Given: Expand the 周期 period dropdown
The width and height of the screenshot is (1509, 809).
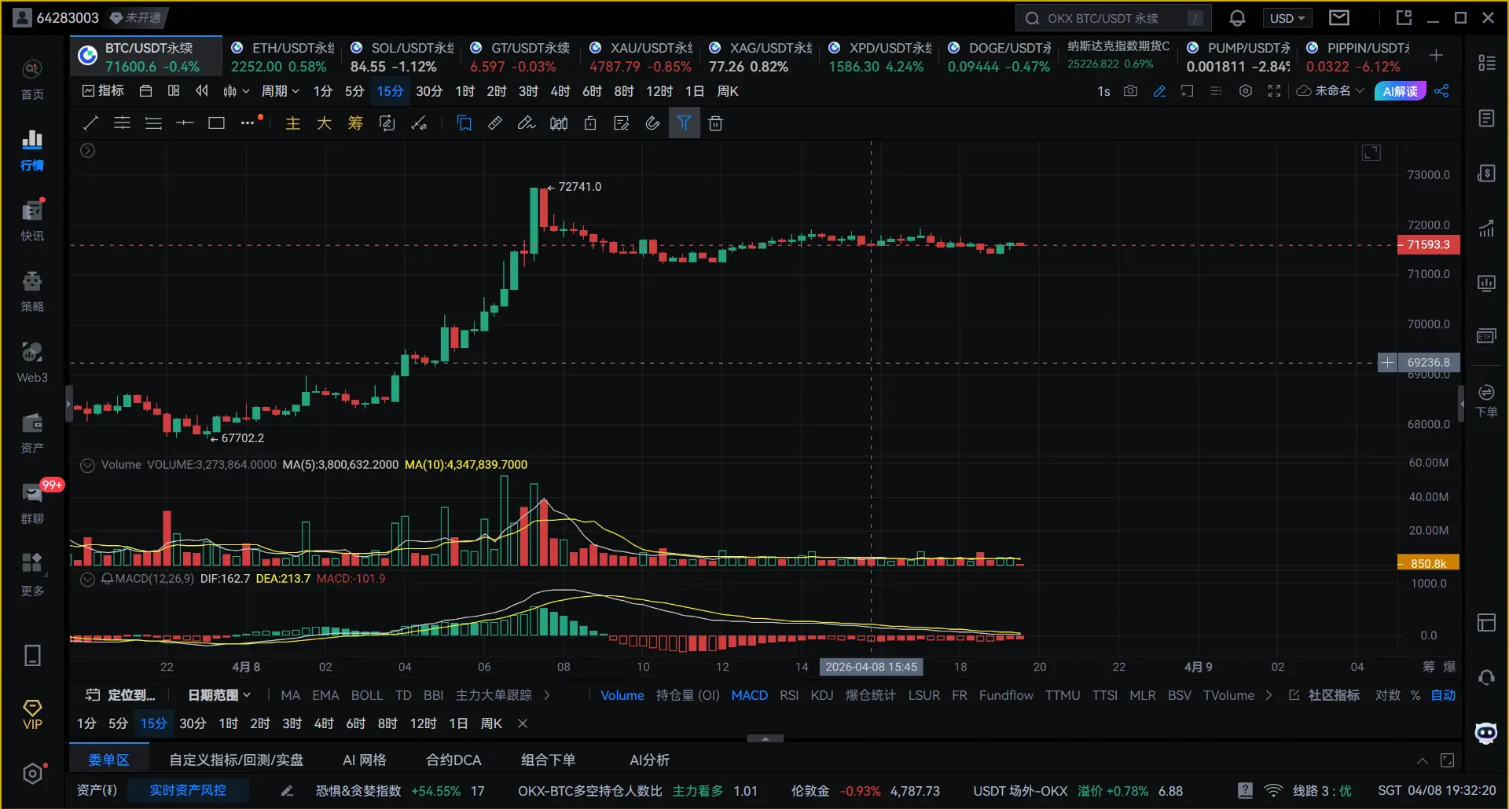Looking at the screenshot, I should click(281, 91).
